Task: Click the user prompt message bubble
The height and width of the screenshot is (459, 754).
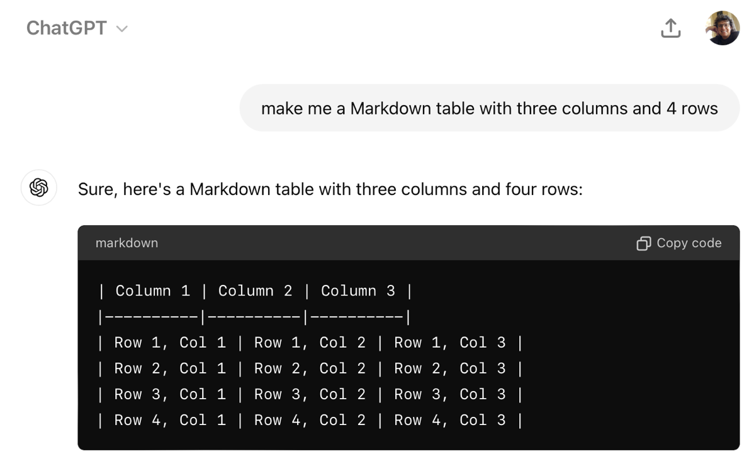Action: pos(489,108)
